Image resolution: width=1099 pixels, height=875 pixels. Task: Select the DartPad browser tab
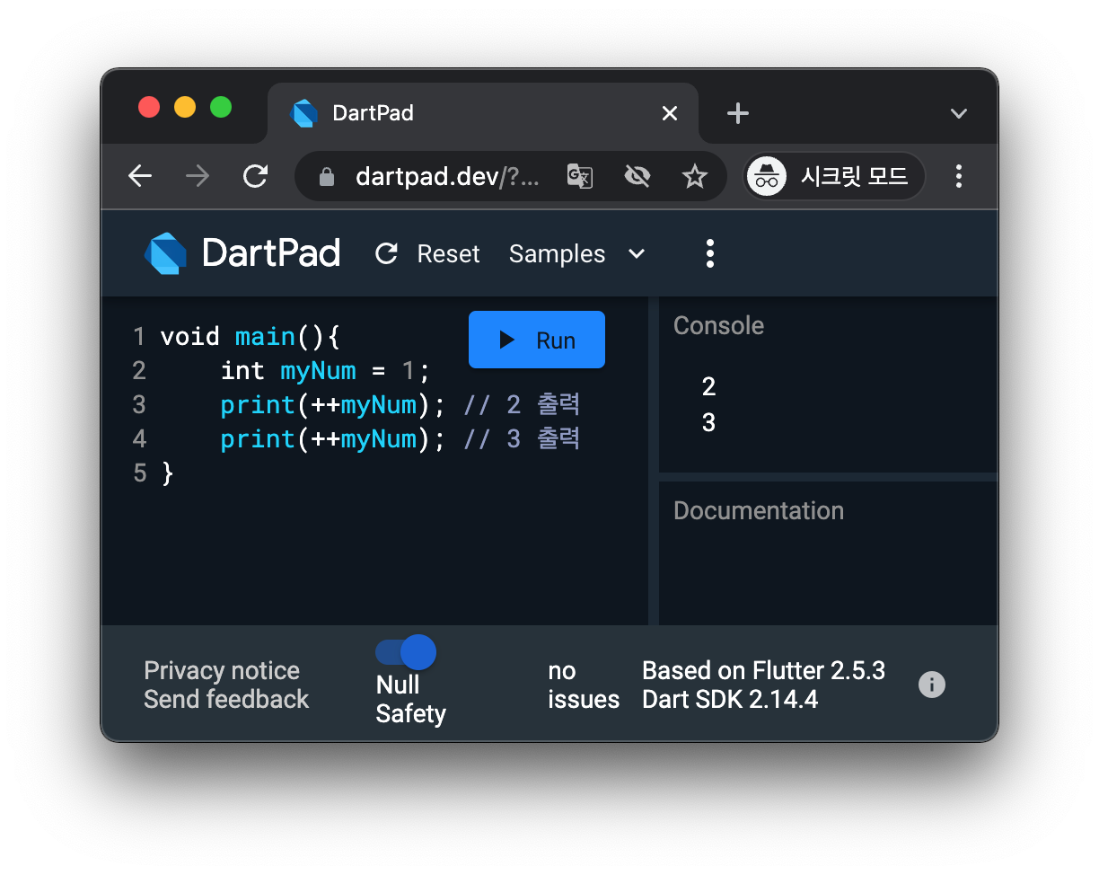483,113
